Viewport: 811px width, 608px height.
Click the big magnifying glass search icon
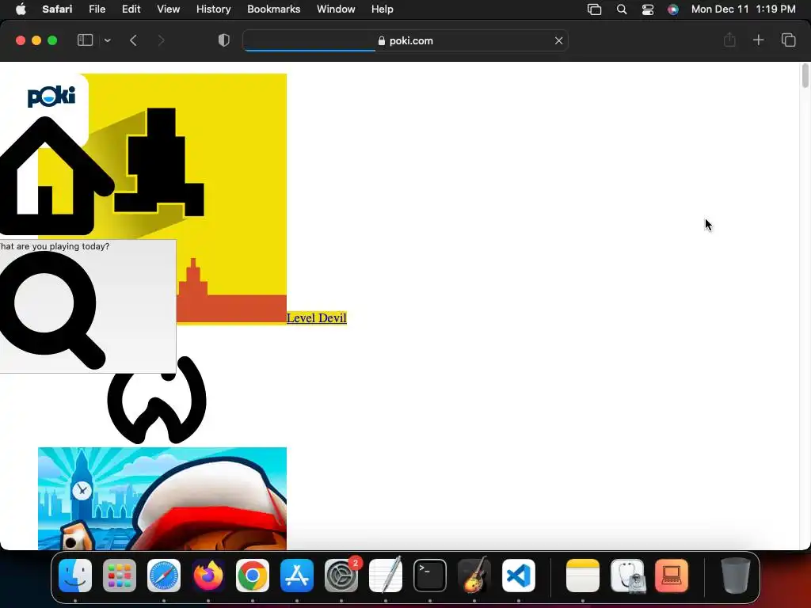pos(51,310)
